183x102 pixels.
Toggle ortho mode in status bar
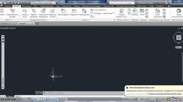(32, 99)
